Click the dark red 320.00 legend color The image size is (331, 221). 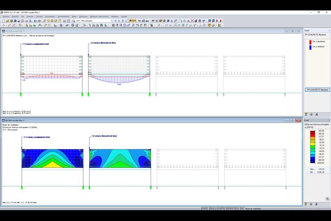[313, 132]
